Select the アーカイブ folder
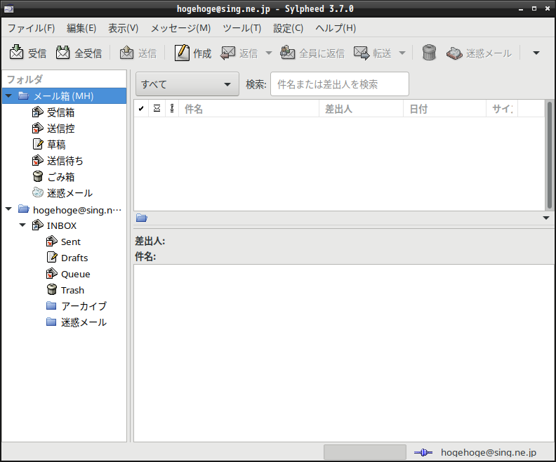Viewport: 556px width, 462px height. click(84, 306)
